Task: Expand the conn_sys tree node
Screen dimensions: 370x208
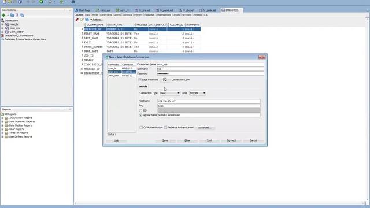Action: 2,28
